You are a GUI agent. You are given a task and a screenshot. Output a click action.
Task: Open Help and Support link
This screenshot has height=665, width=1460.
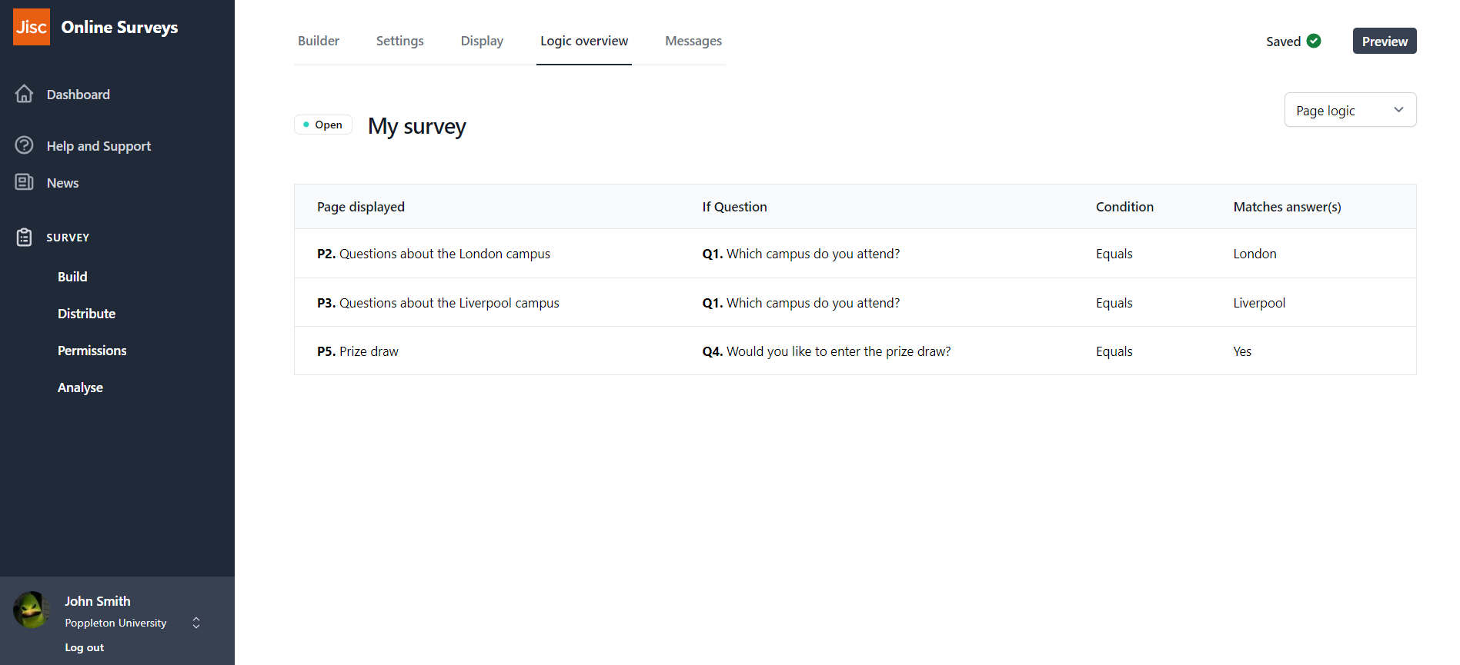[x=99, y=146]
